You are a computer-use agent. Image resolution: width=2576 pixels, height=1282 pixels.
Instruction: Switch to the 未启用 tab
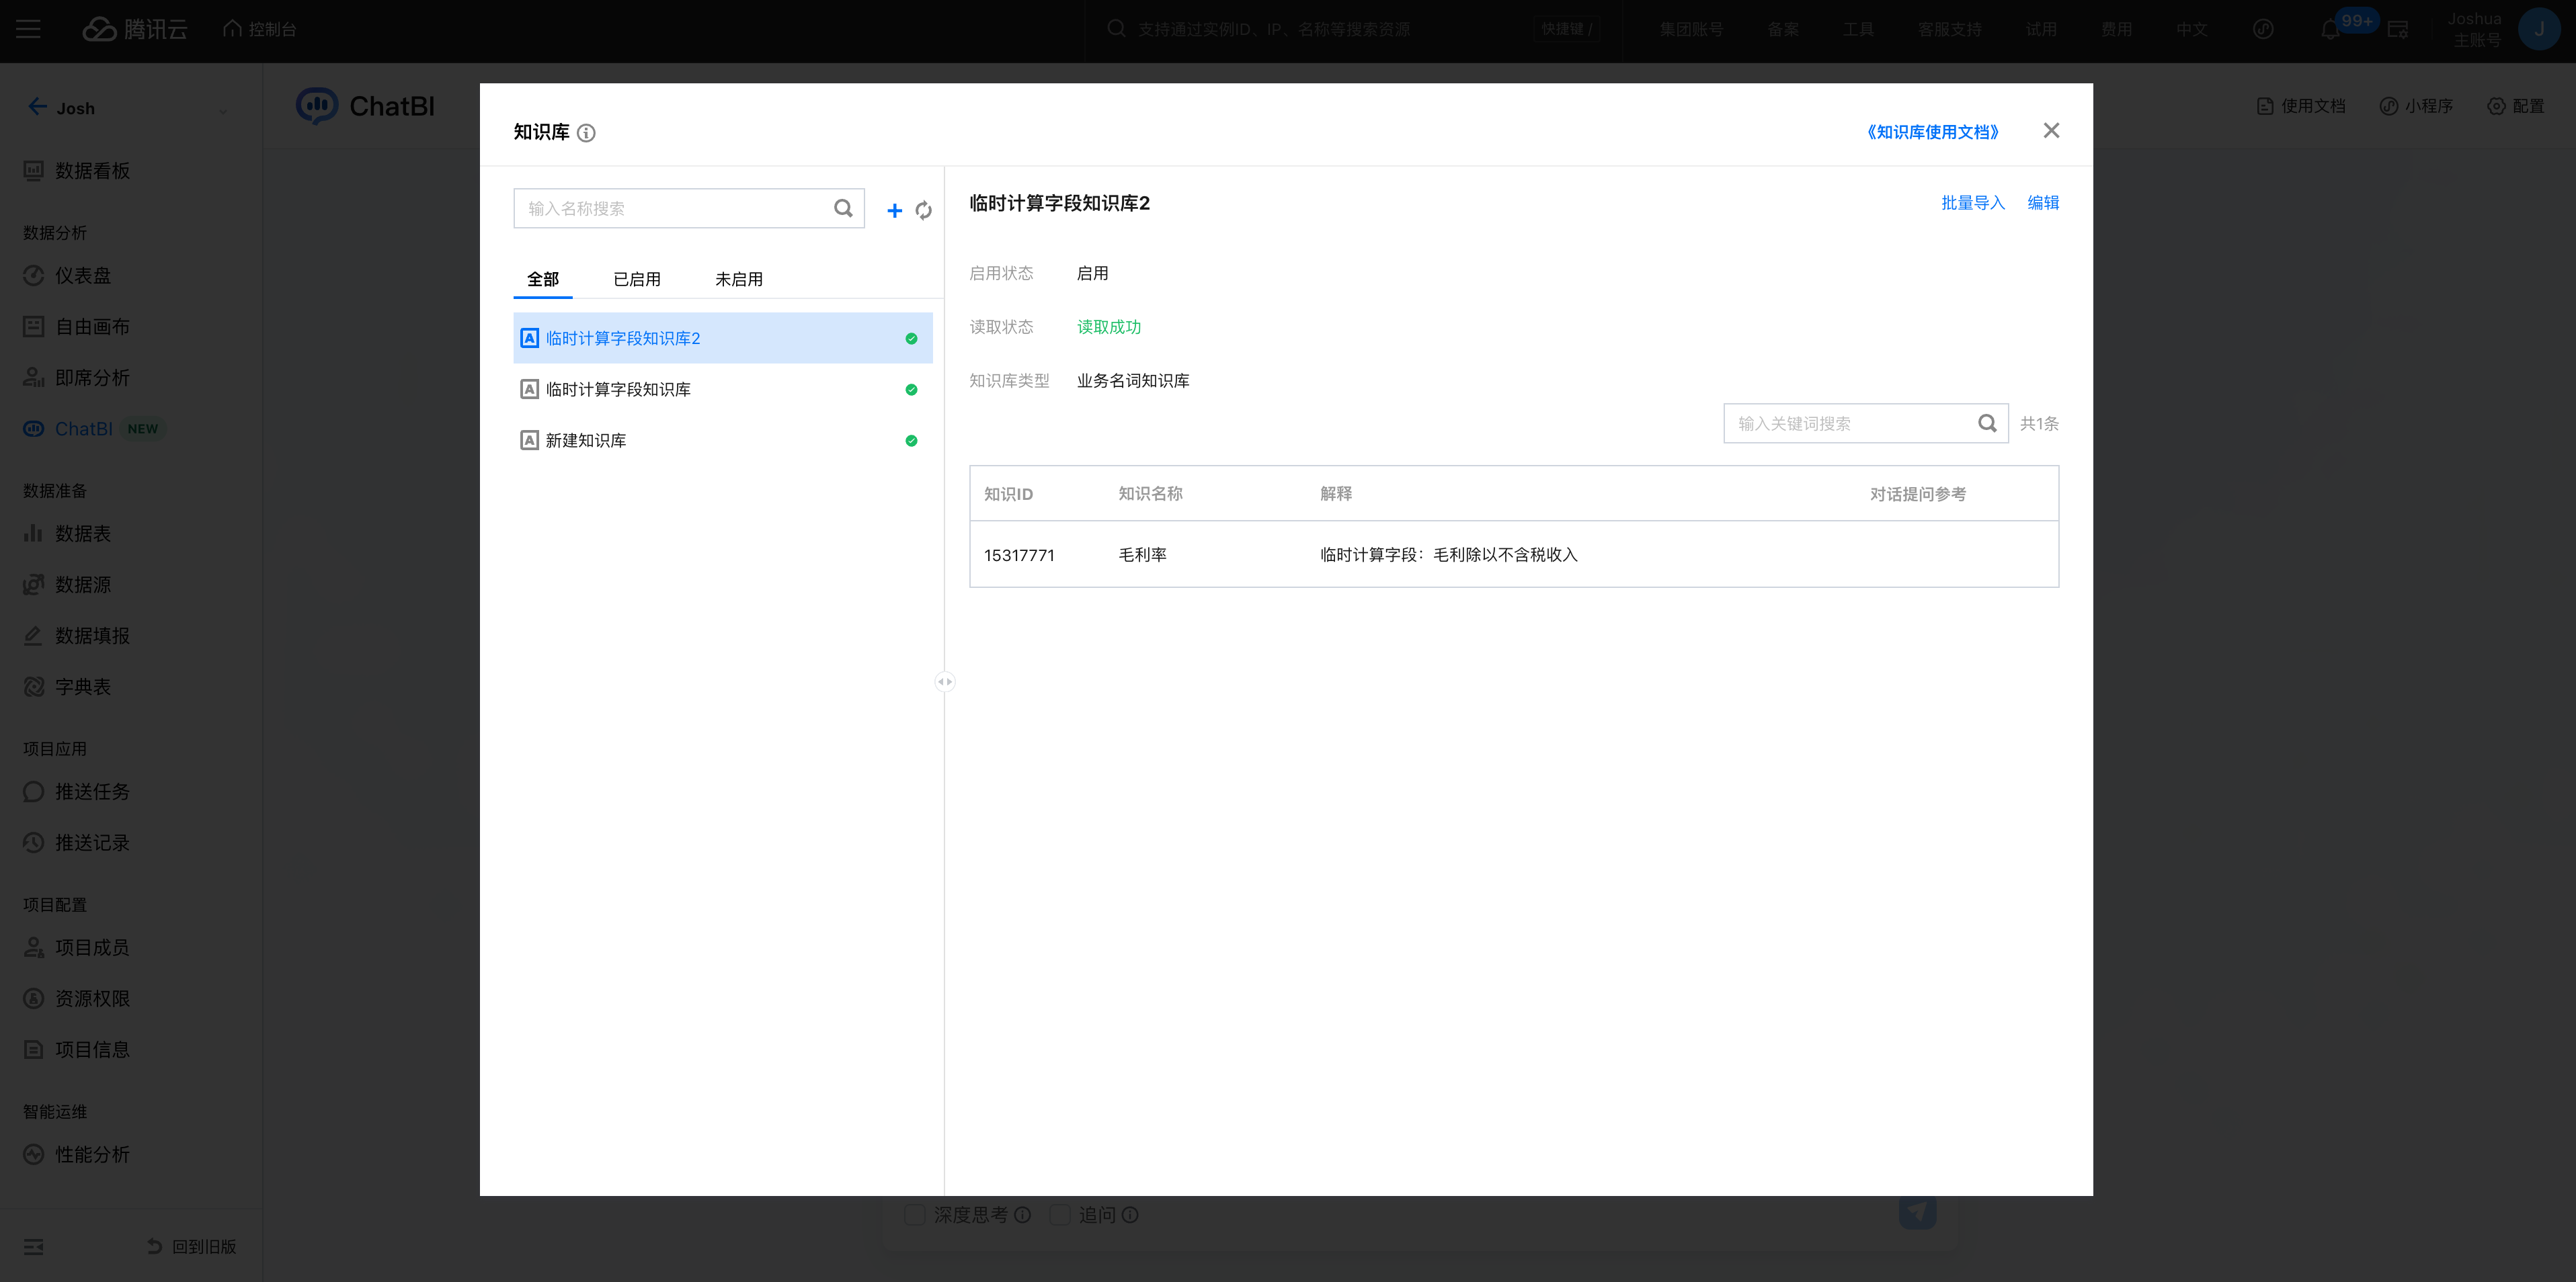[739, 279]
